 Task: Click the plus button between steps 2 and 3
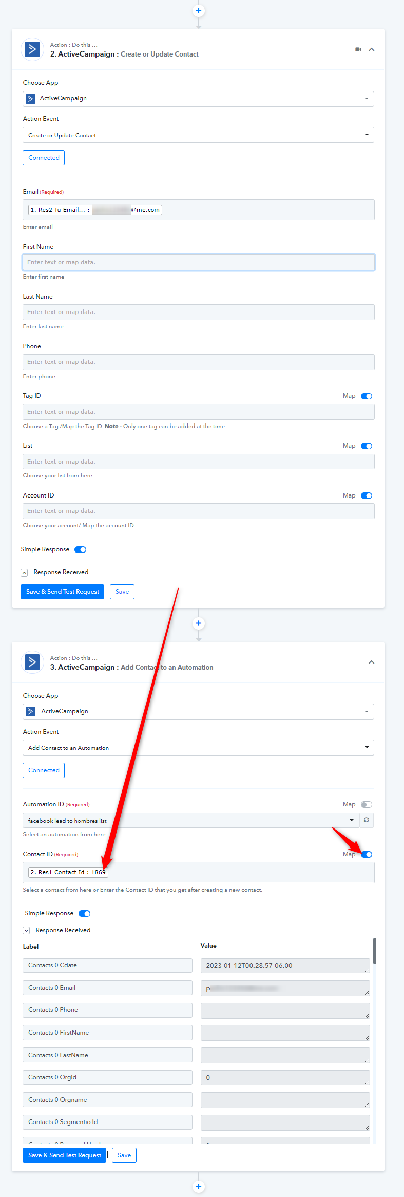(x=198, y=623)
